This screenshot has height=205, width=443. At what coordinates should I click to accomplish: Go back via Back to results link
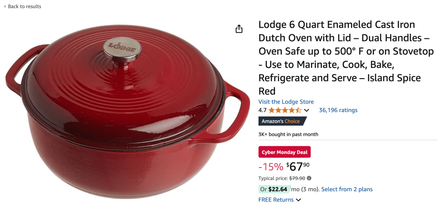pos(24,6)
